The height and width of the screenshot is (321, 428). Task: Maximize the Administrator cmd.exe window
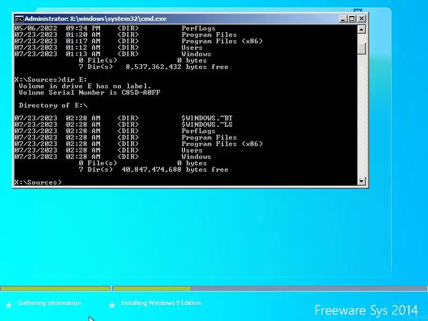click(x=352, y=19)
